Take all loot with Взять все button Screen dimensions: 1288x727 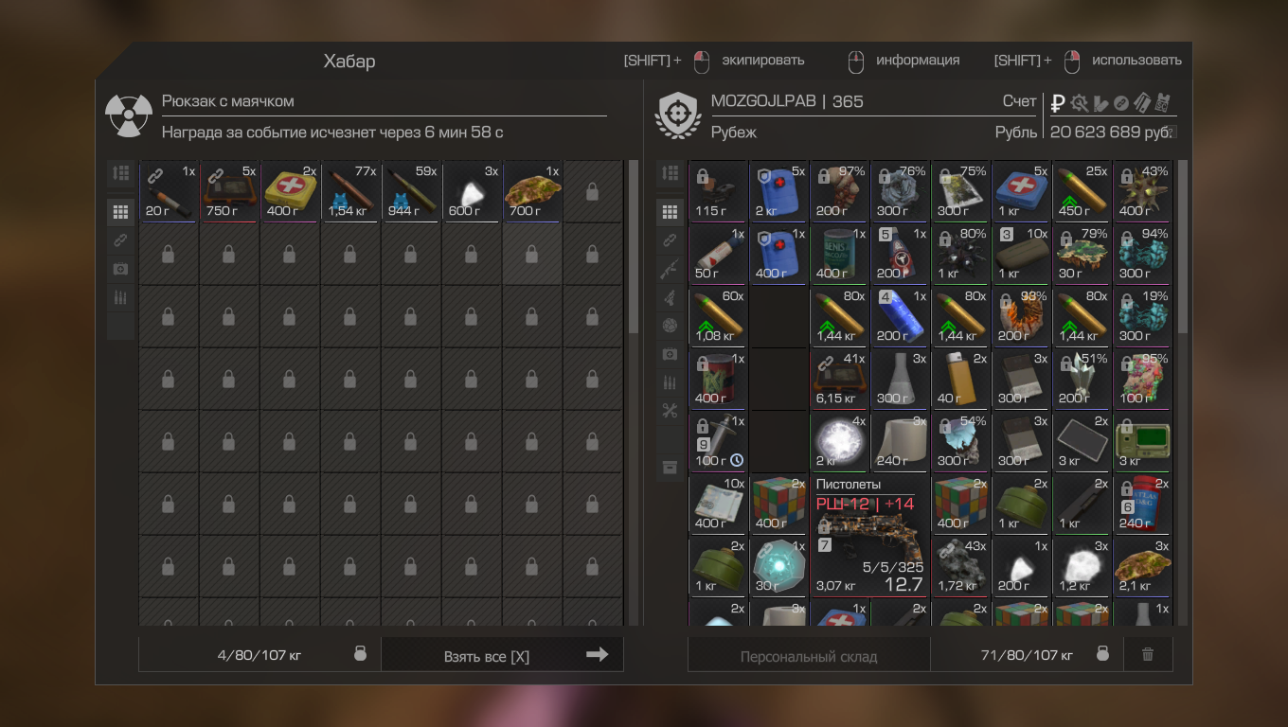[x=502, y=654]
